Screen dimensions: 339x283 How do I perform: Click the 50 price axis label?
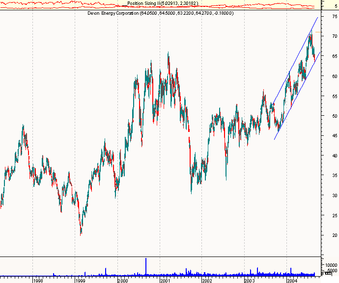(335, 116)
